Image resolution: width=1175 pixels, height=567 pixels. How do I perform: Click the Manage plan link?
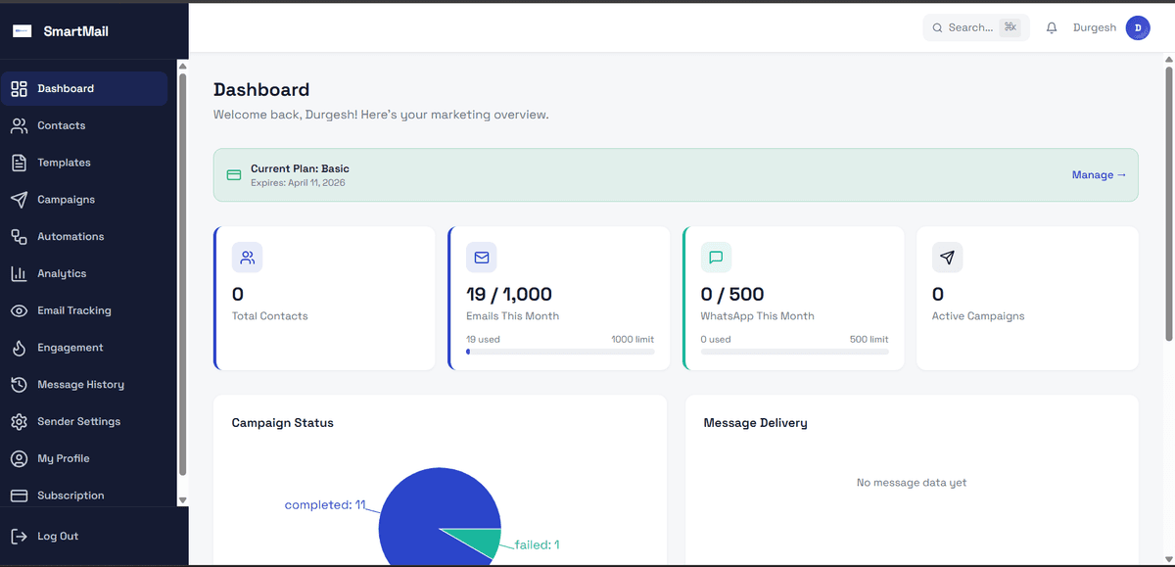(x=1099, y=175)
